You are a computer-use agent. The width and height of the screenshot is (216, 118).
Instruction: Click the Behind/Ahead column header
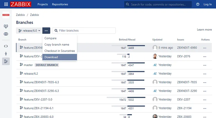(127, 40)
